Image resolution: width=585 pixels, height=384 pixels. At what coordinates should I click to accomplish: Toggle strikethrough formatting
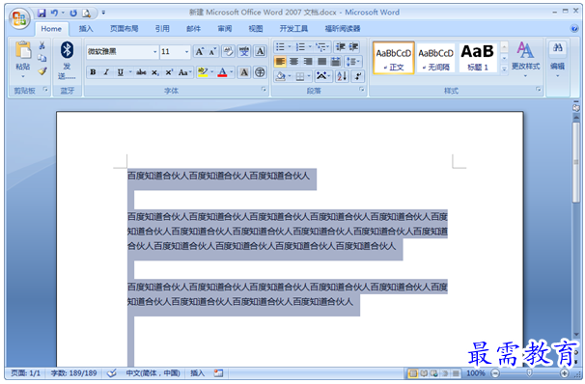(141, 72)
